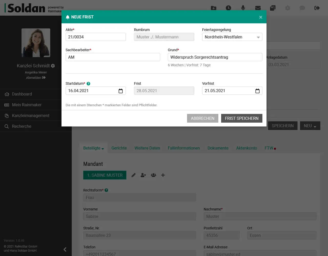The height and width of the screenshot is (256, 328).
Task: Collapse sidebar with the left chevron
Action: click(x=65, y=249)
